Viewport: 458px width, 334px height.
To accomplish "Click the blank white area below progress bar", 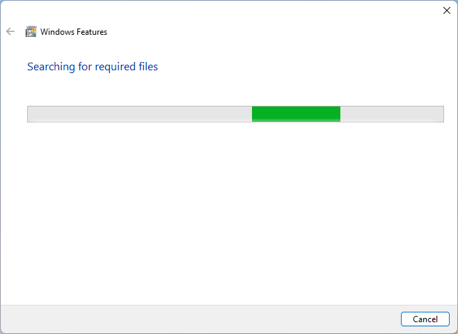I will point(230,209).
